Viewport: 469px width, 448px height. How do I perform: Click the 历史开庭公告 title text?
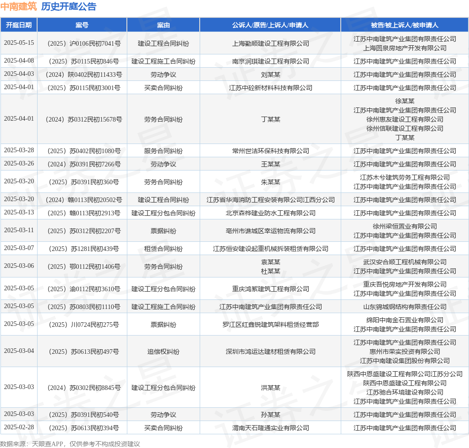69,6
